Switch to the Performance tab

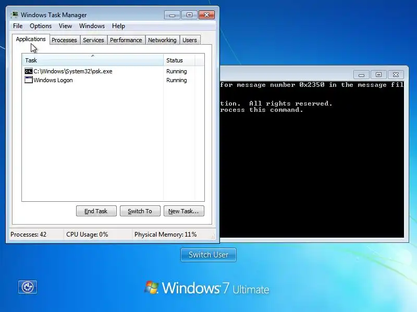coord(126,40)
